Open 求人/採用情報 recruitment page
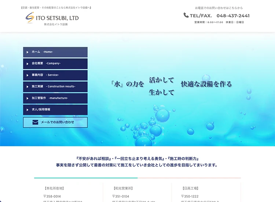The height and width of the screenshot is (202, 275). click(x=55, y=110)
